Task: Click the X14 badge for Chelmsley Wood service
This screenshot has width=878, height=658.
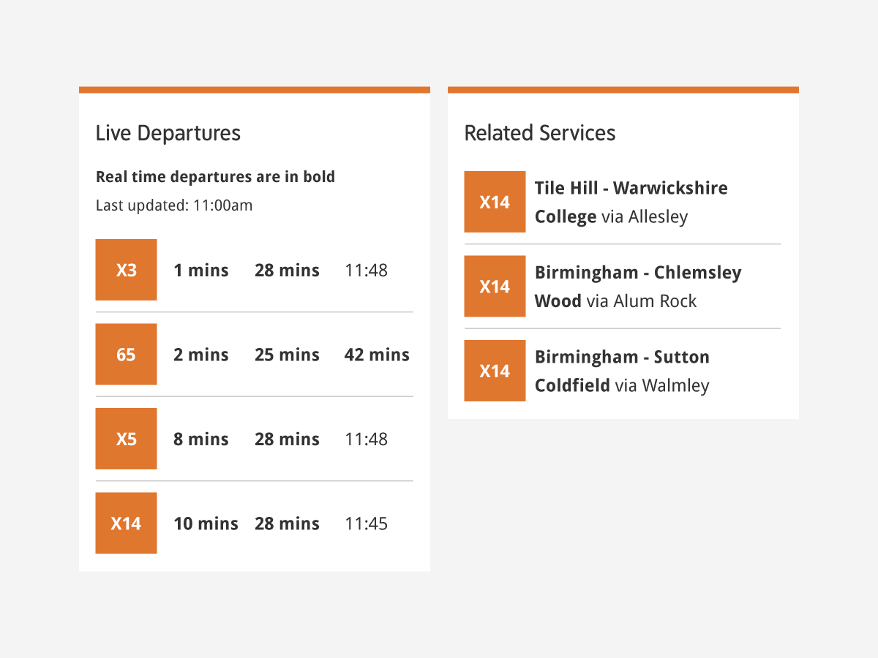Action: (x=495, y=286)
